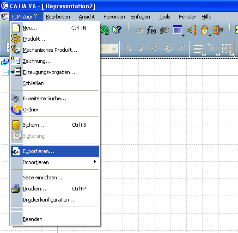Select Seite einrichten... entry

[55, 178]
